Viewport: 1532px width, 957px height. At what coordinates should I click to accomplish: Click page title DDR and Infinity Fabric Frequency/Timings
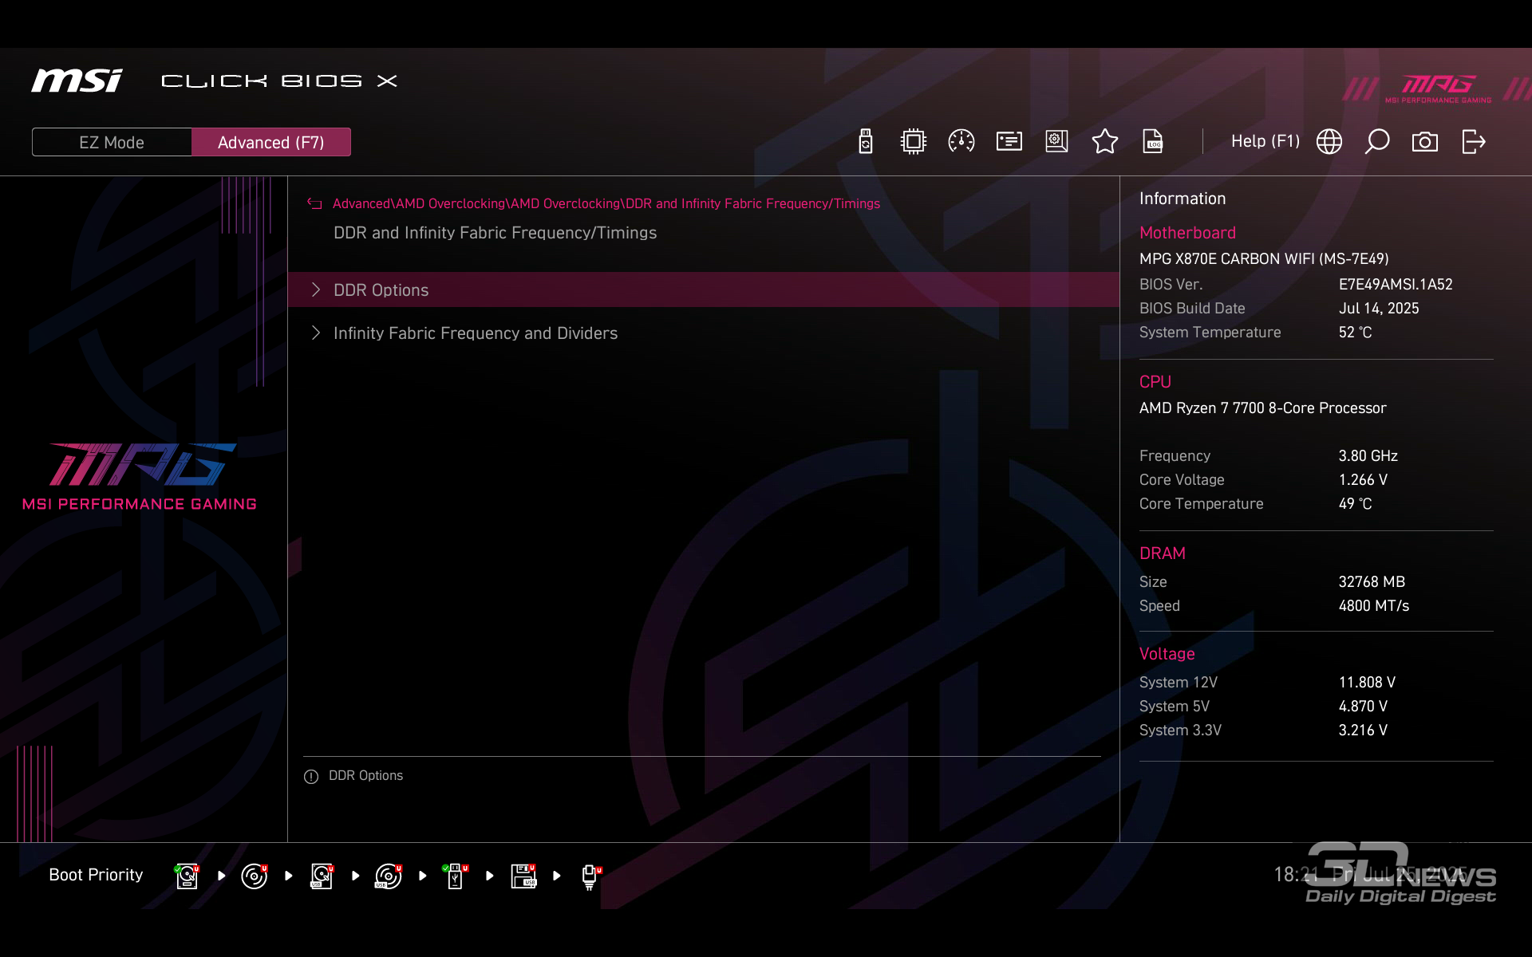tap(495, 233)
